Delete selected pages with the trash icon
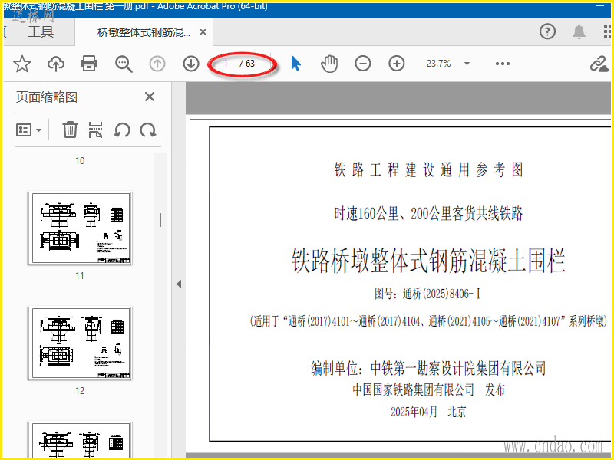Image resolution: width=614 pixels, height=460 pixels. tap(70, 130)
